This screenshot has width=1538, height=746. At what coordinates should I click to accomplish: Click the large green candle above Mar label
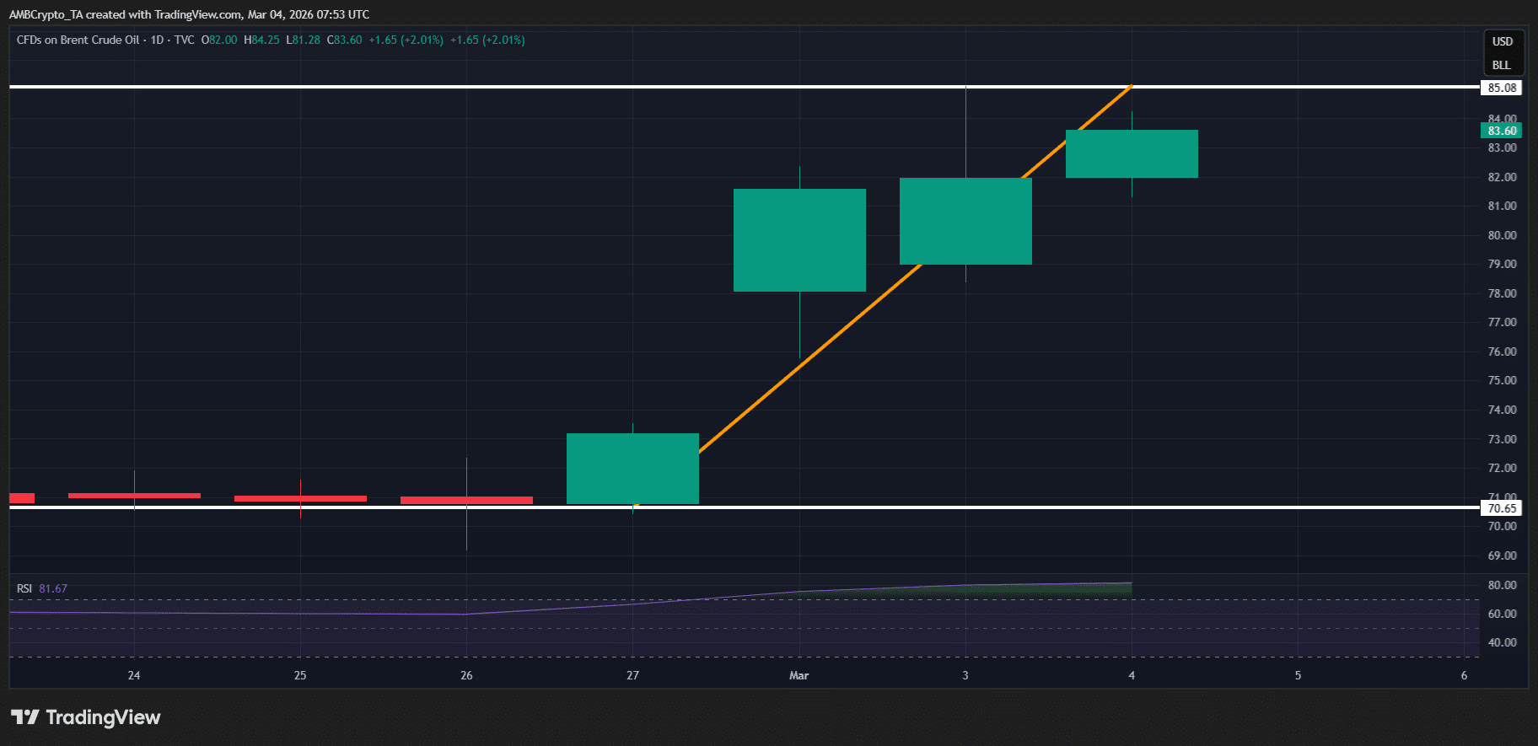click(x=799, y=240)
